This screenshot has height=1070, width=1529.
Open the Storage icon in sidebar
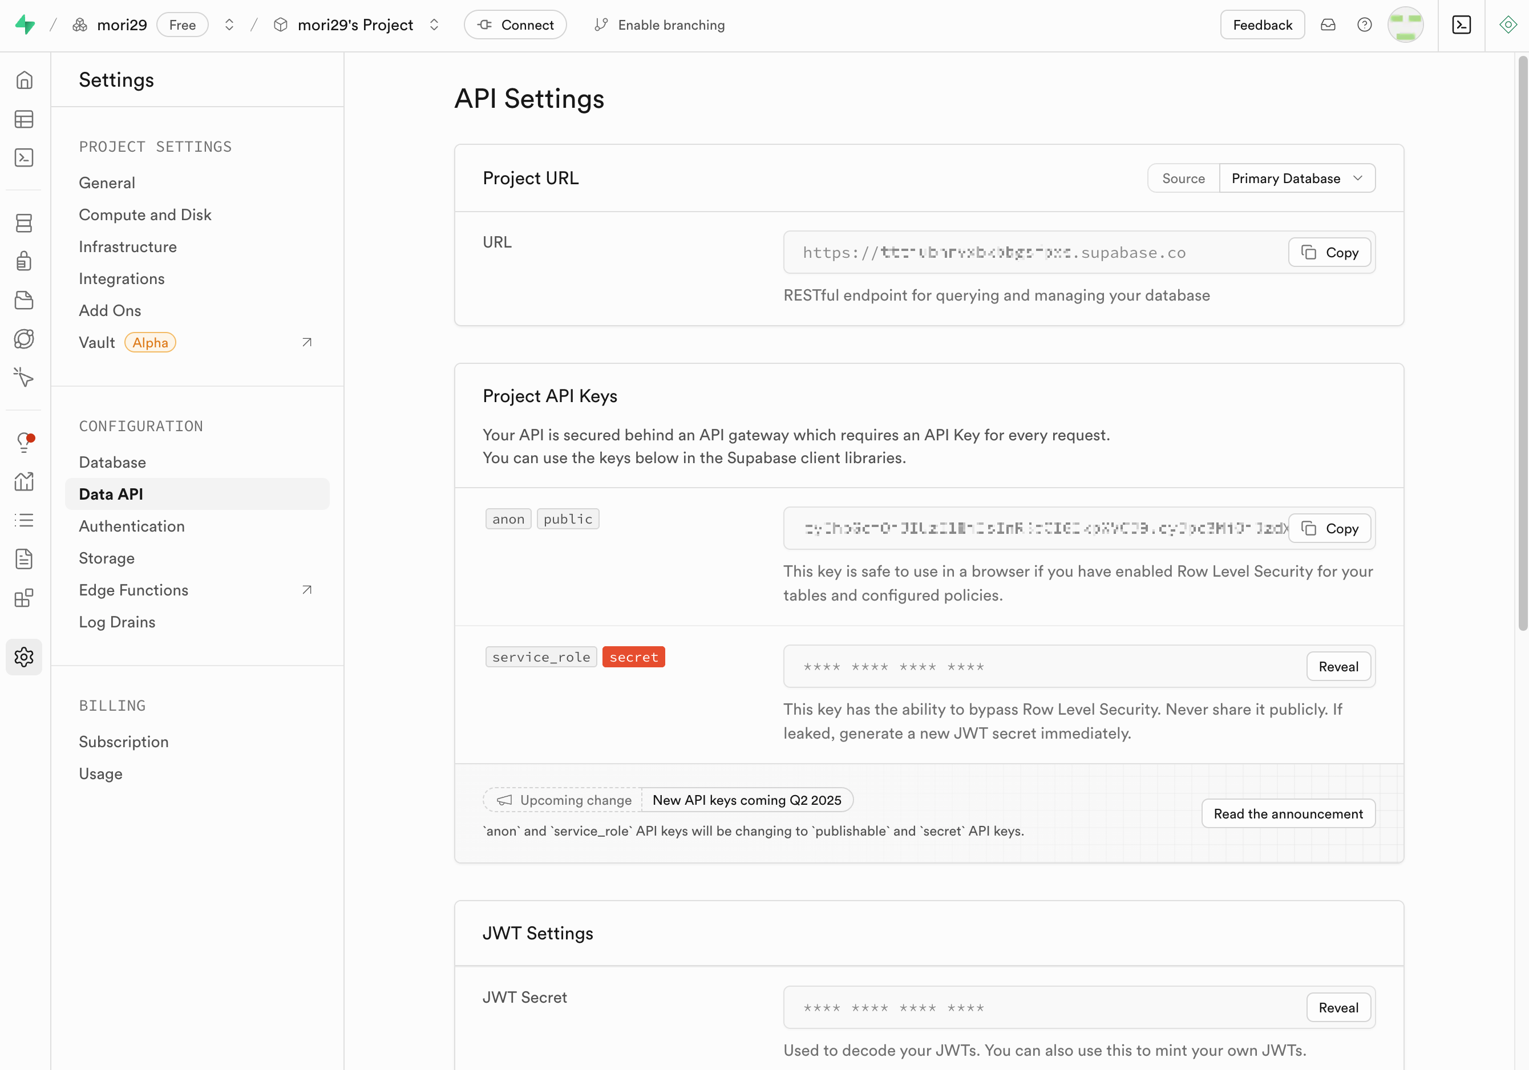24,300
